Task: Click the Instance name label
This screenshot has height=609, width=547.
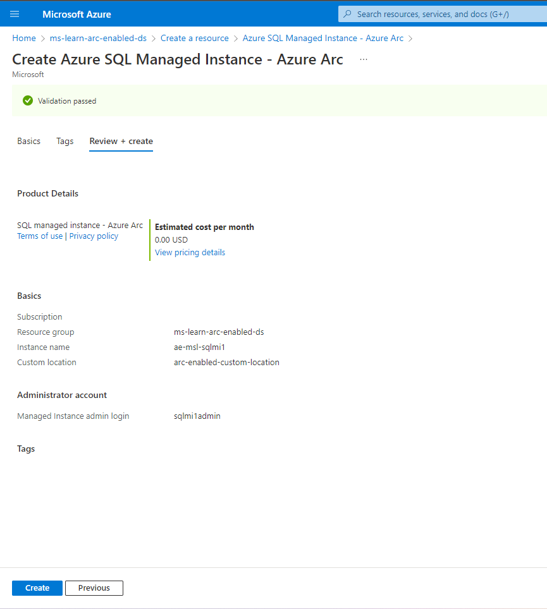Action: 43,347
